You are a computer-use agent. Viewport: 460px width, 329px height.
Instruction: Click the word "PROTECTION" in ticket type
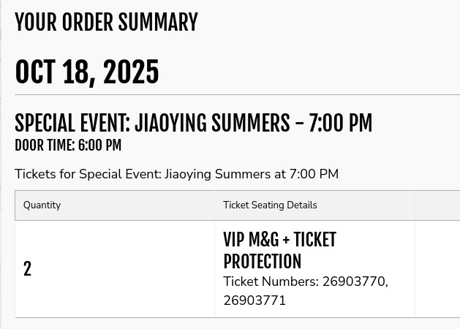click(x=262, y=261)
